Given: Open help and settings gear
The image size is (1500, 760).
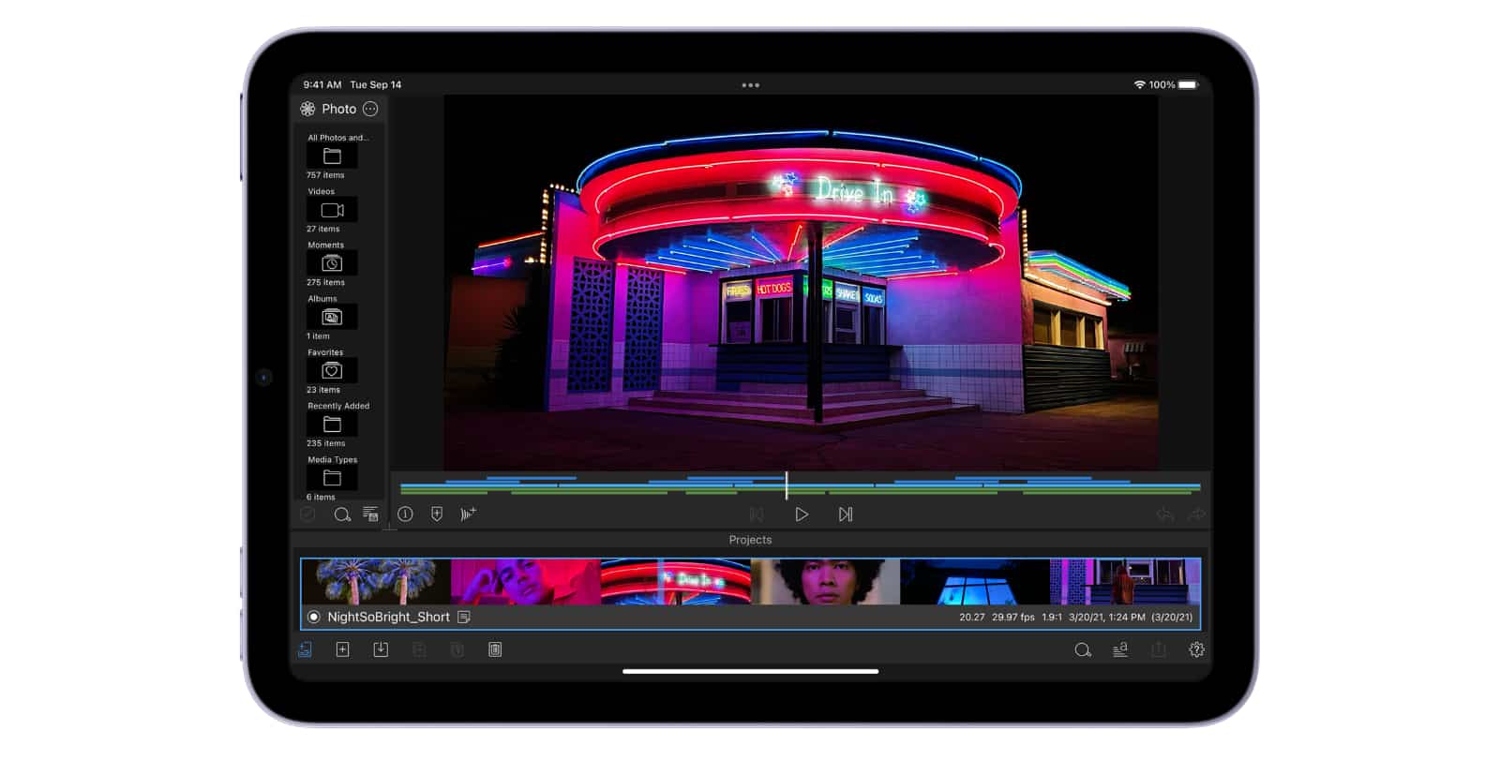Looking at the screenshot, I should [1196, 649].
